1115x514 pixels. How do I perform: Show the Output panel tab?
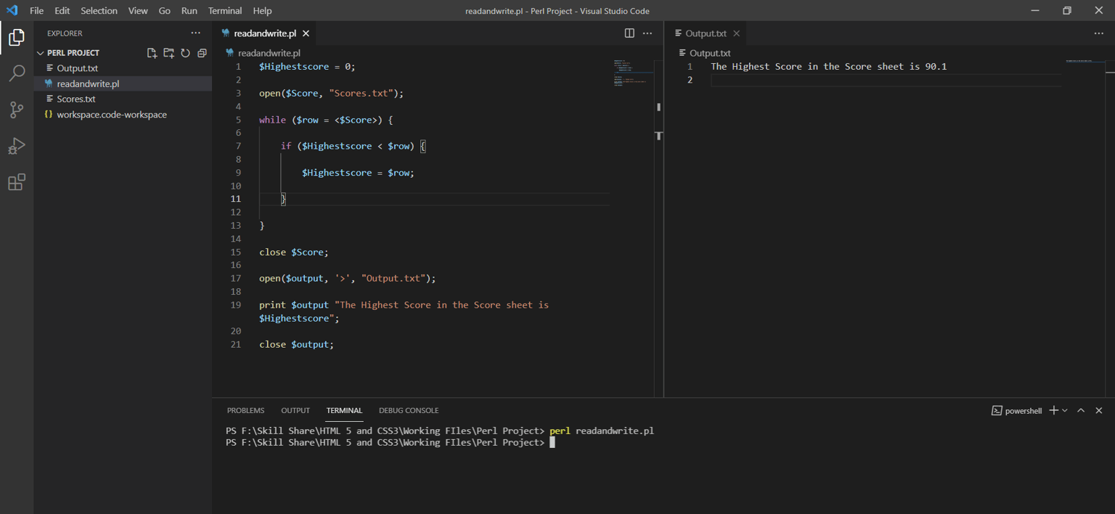pos(295,410)
